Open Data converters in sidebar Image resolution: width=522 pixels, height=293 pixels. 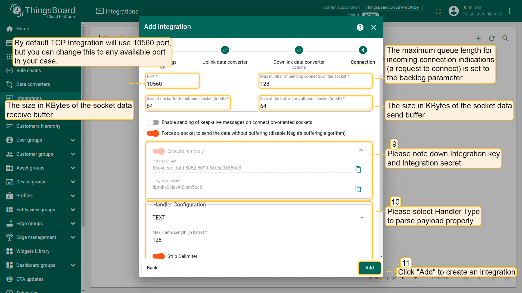(41, 84)
